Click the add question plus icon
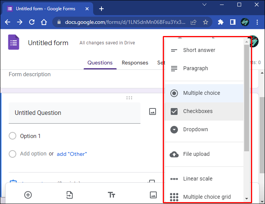Screen dimensions: 265x204 (x=28, y=195)
